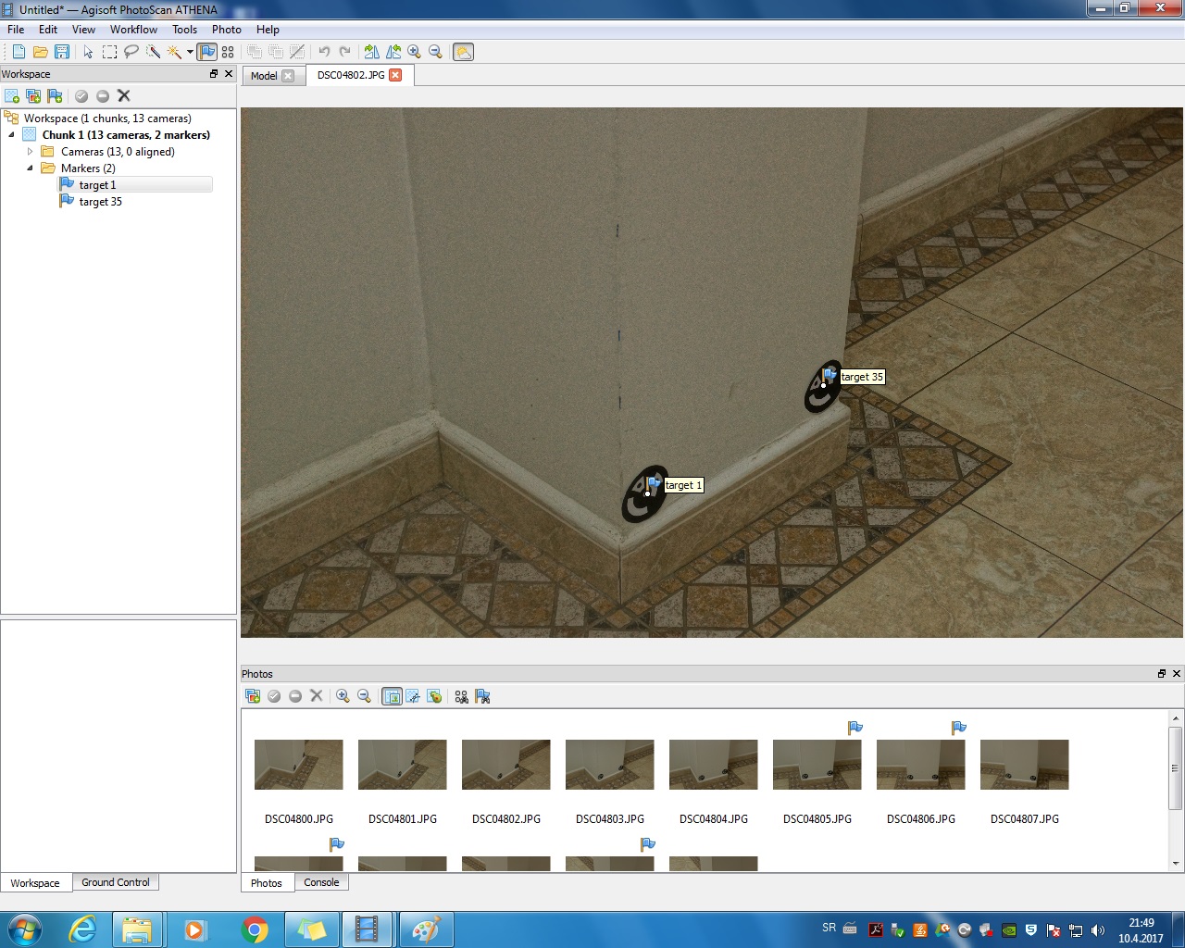
Task: Click the Enable items checkmark in the Workspace toolbar
Action: [x=81, y=96]
